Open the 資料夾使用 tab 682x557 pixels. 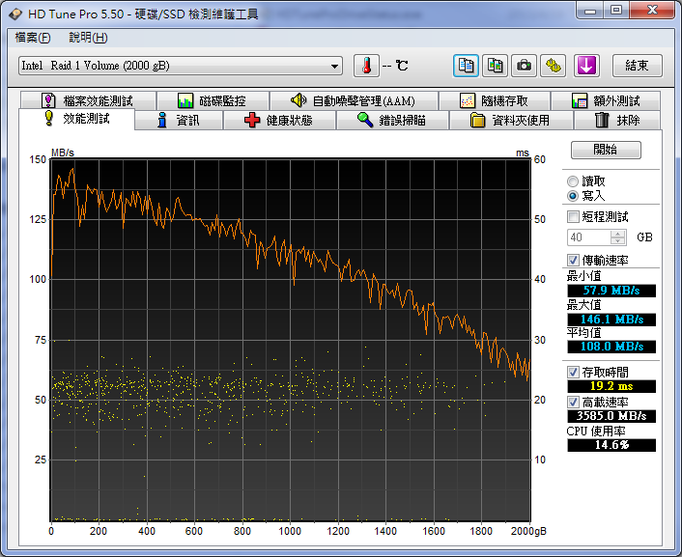coord(511,120)
